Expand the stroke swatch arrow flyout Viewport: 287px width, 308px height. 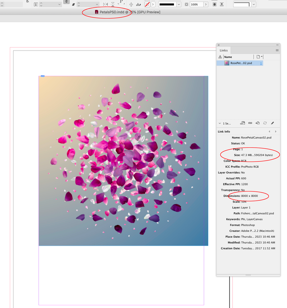click(153, 4)
